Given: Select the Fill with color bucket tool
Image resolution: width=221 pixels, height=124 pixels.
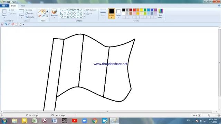Looking at the screenshot, I should coord(43,11).
